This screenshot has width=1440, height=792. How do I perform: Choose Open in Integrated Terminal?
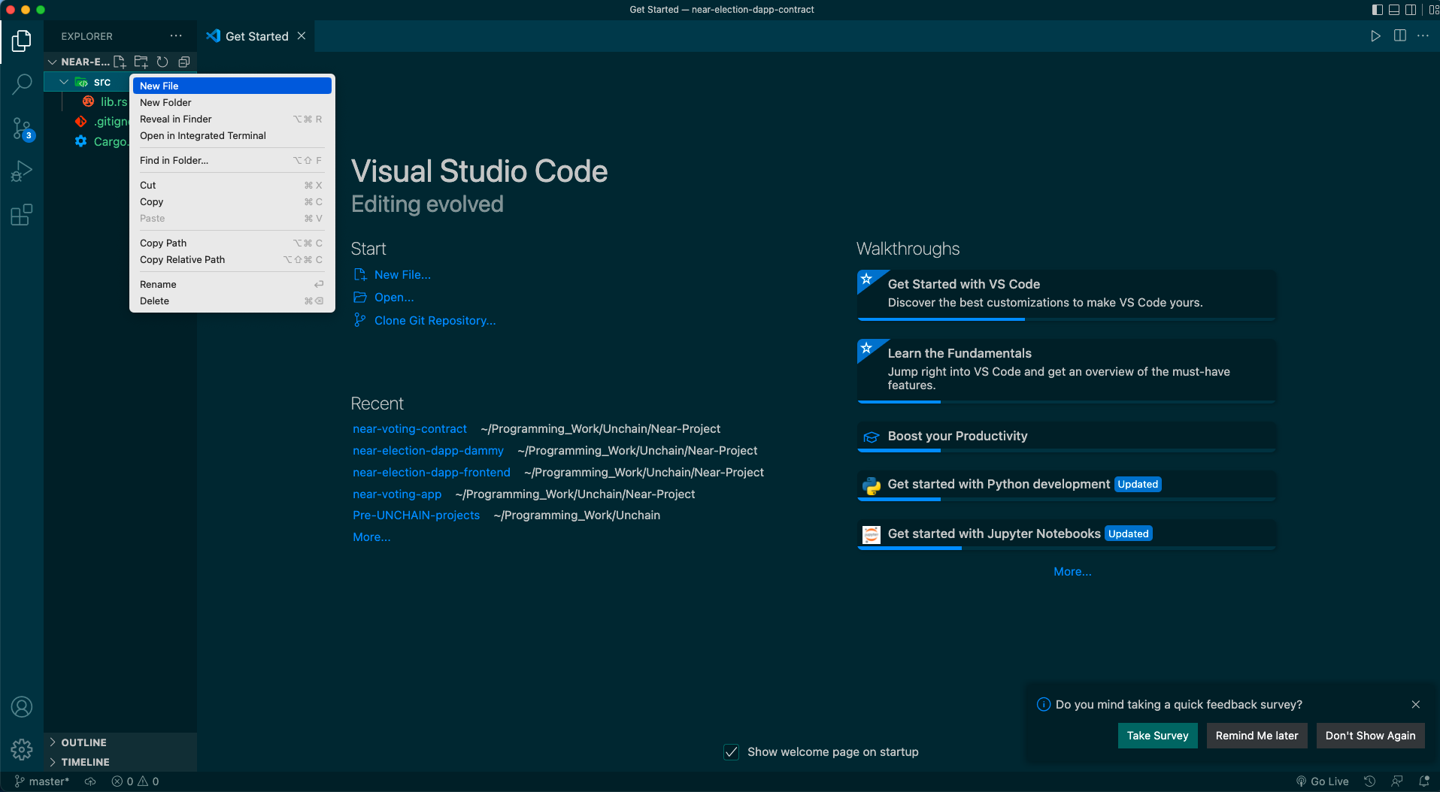(x=232, y=135)
